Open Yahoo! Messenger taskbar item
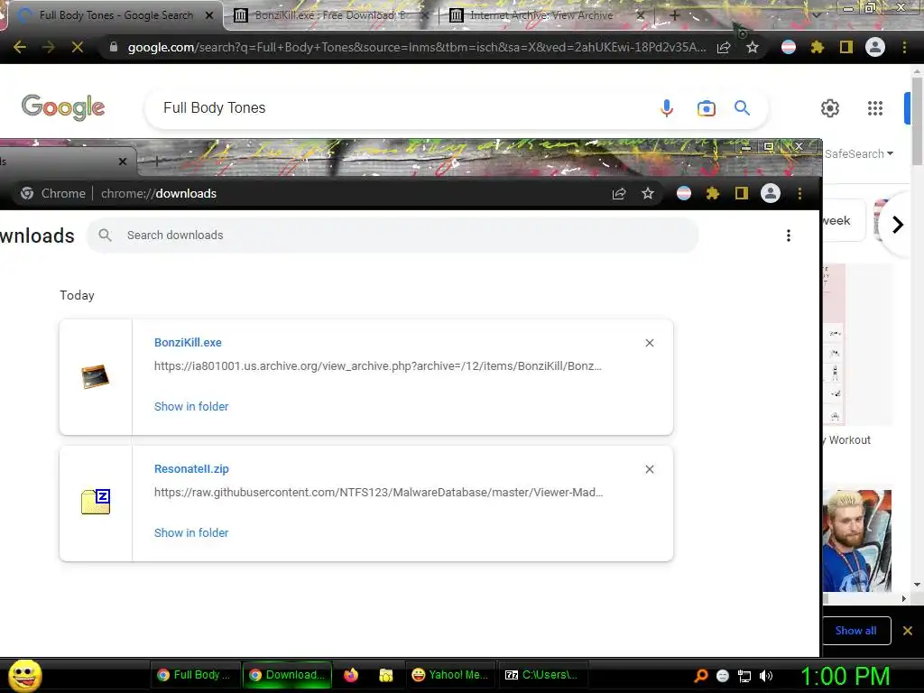Viewport: 924px width, 693px height. pos(451,675)
